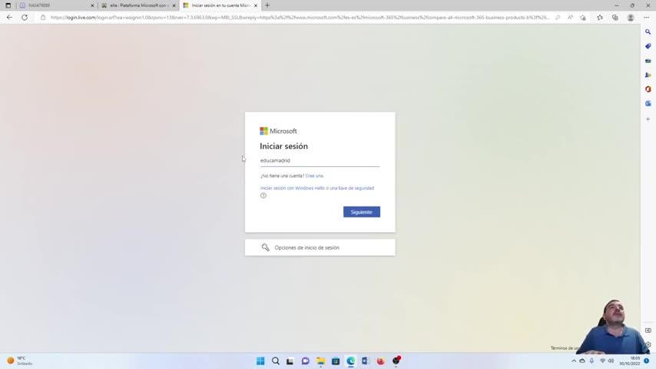Viewport: 656px width, 369px height.
Task: Click the Microsoft logo
Action: coord(278,131)
